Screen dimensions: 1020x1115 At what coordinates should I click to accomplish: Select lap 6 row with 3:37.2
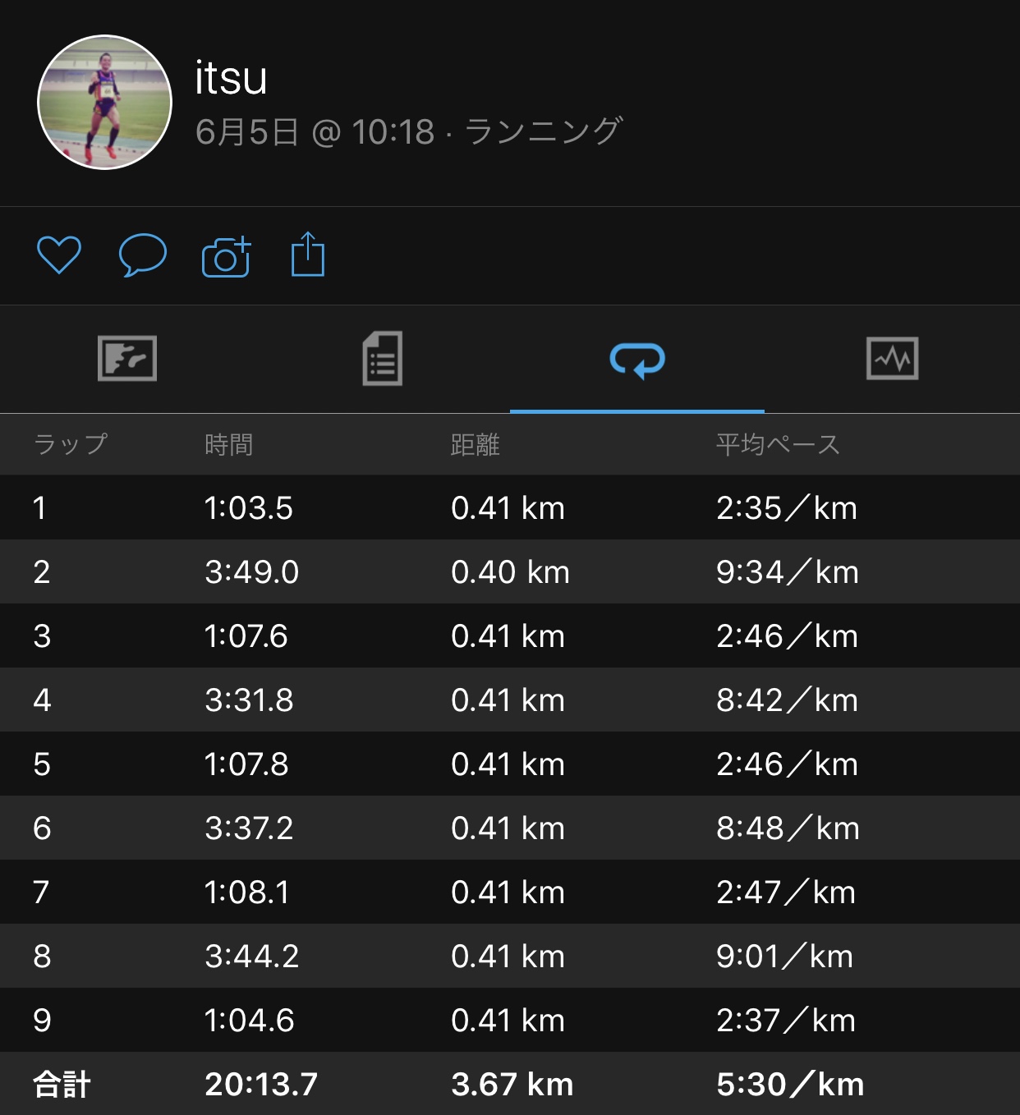pyautogui.click(x=510, y=828)
